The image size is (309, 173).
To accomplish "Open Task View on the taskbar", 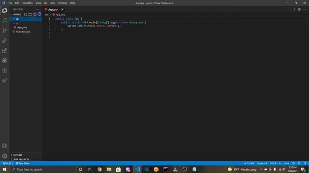I will coord(90,169).
